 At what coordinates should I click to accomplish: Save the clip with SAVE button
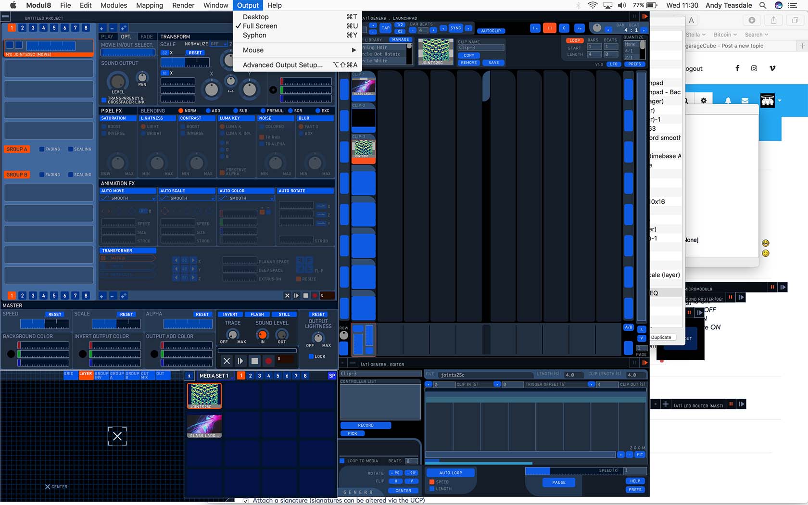pos(493,63)
